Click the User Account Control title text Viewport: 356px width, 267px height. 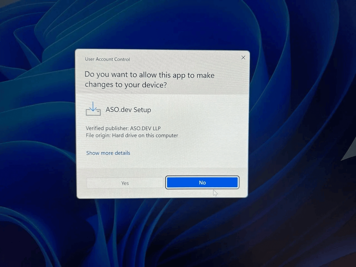pyautogui.click(x=107, y=59)
